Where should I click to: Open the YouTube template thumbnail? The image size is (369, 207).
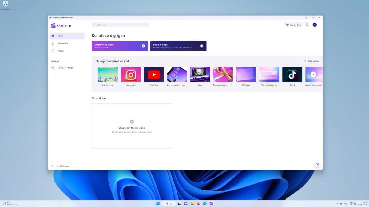(x=154, y=74)
